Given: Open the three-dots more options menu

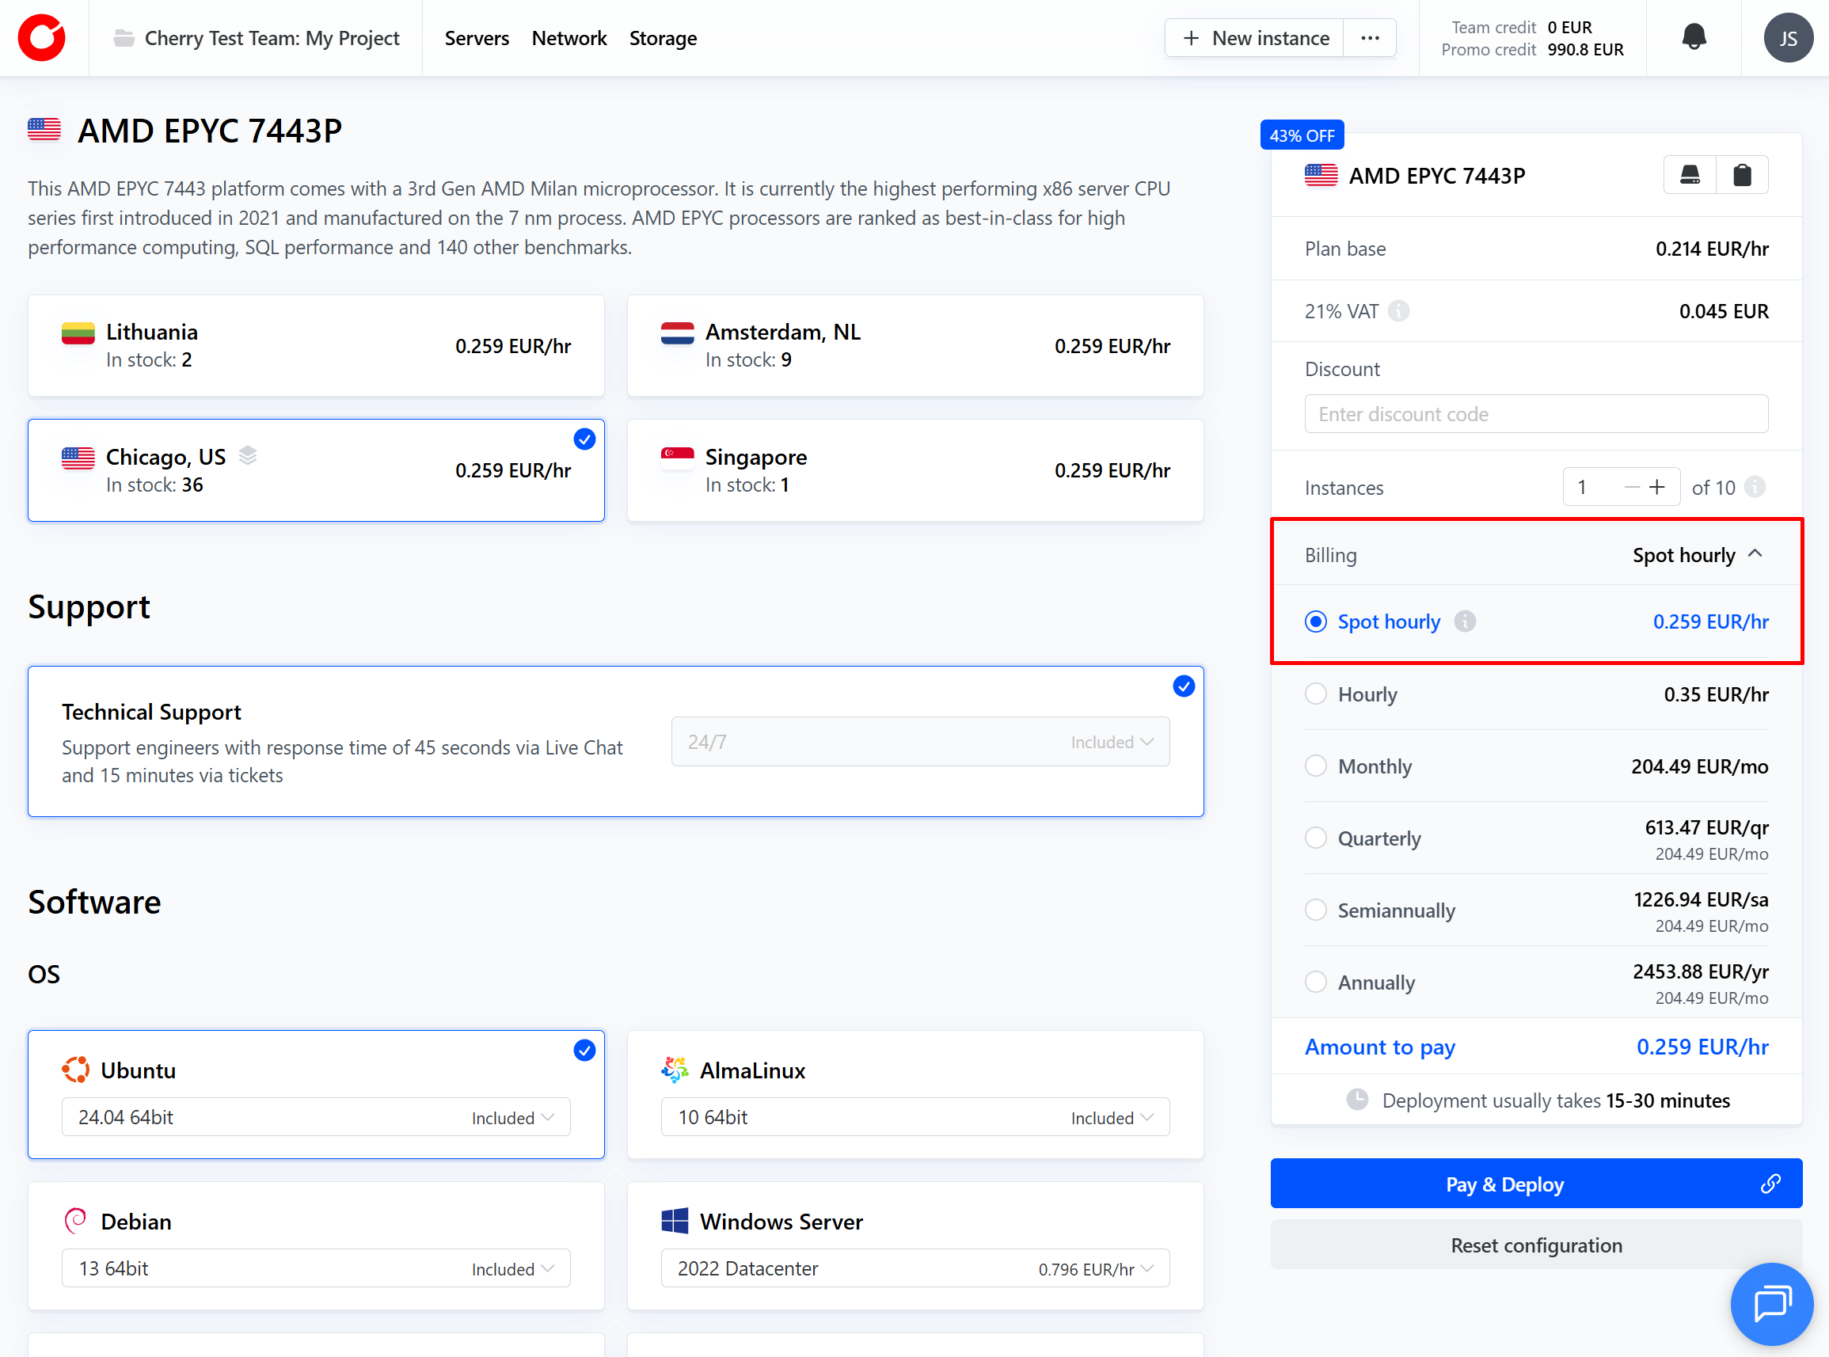Looking at the screenshot, I should point(1369,38).
